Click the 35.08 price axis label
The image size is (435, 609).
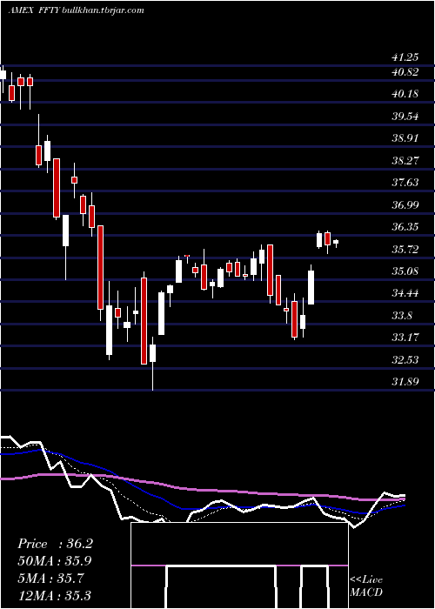[405, 271]
